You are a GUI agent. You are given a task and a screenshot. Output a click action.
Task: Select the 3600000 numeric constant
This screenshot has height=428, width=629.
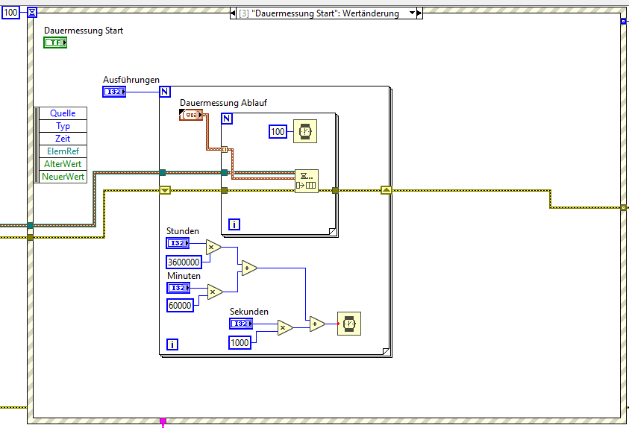(x=184, y=262)
